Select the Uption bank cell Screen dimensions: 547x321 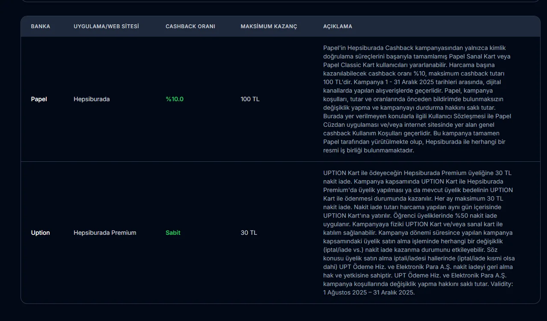pos(41,233)
